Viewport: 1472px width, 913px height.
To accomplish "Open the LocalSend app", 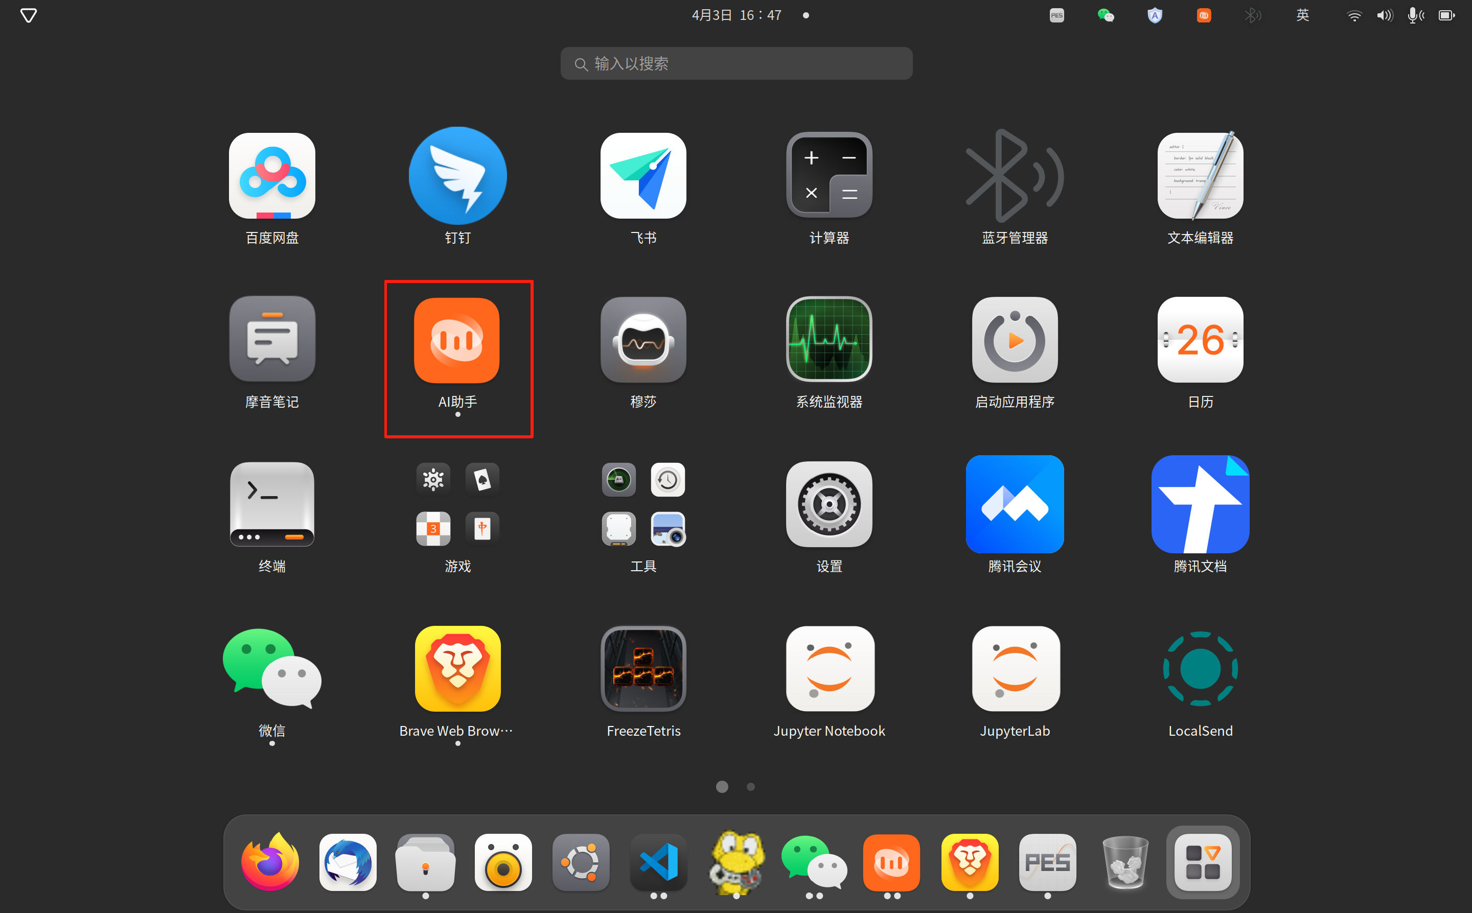I will tap(1200, 668).
